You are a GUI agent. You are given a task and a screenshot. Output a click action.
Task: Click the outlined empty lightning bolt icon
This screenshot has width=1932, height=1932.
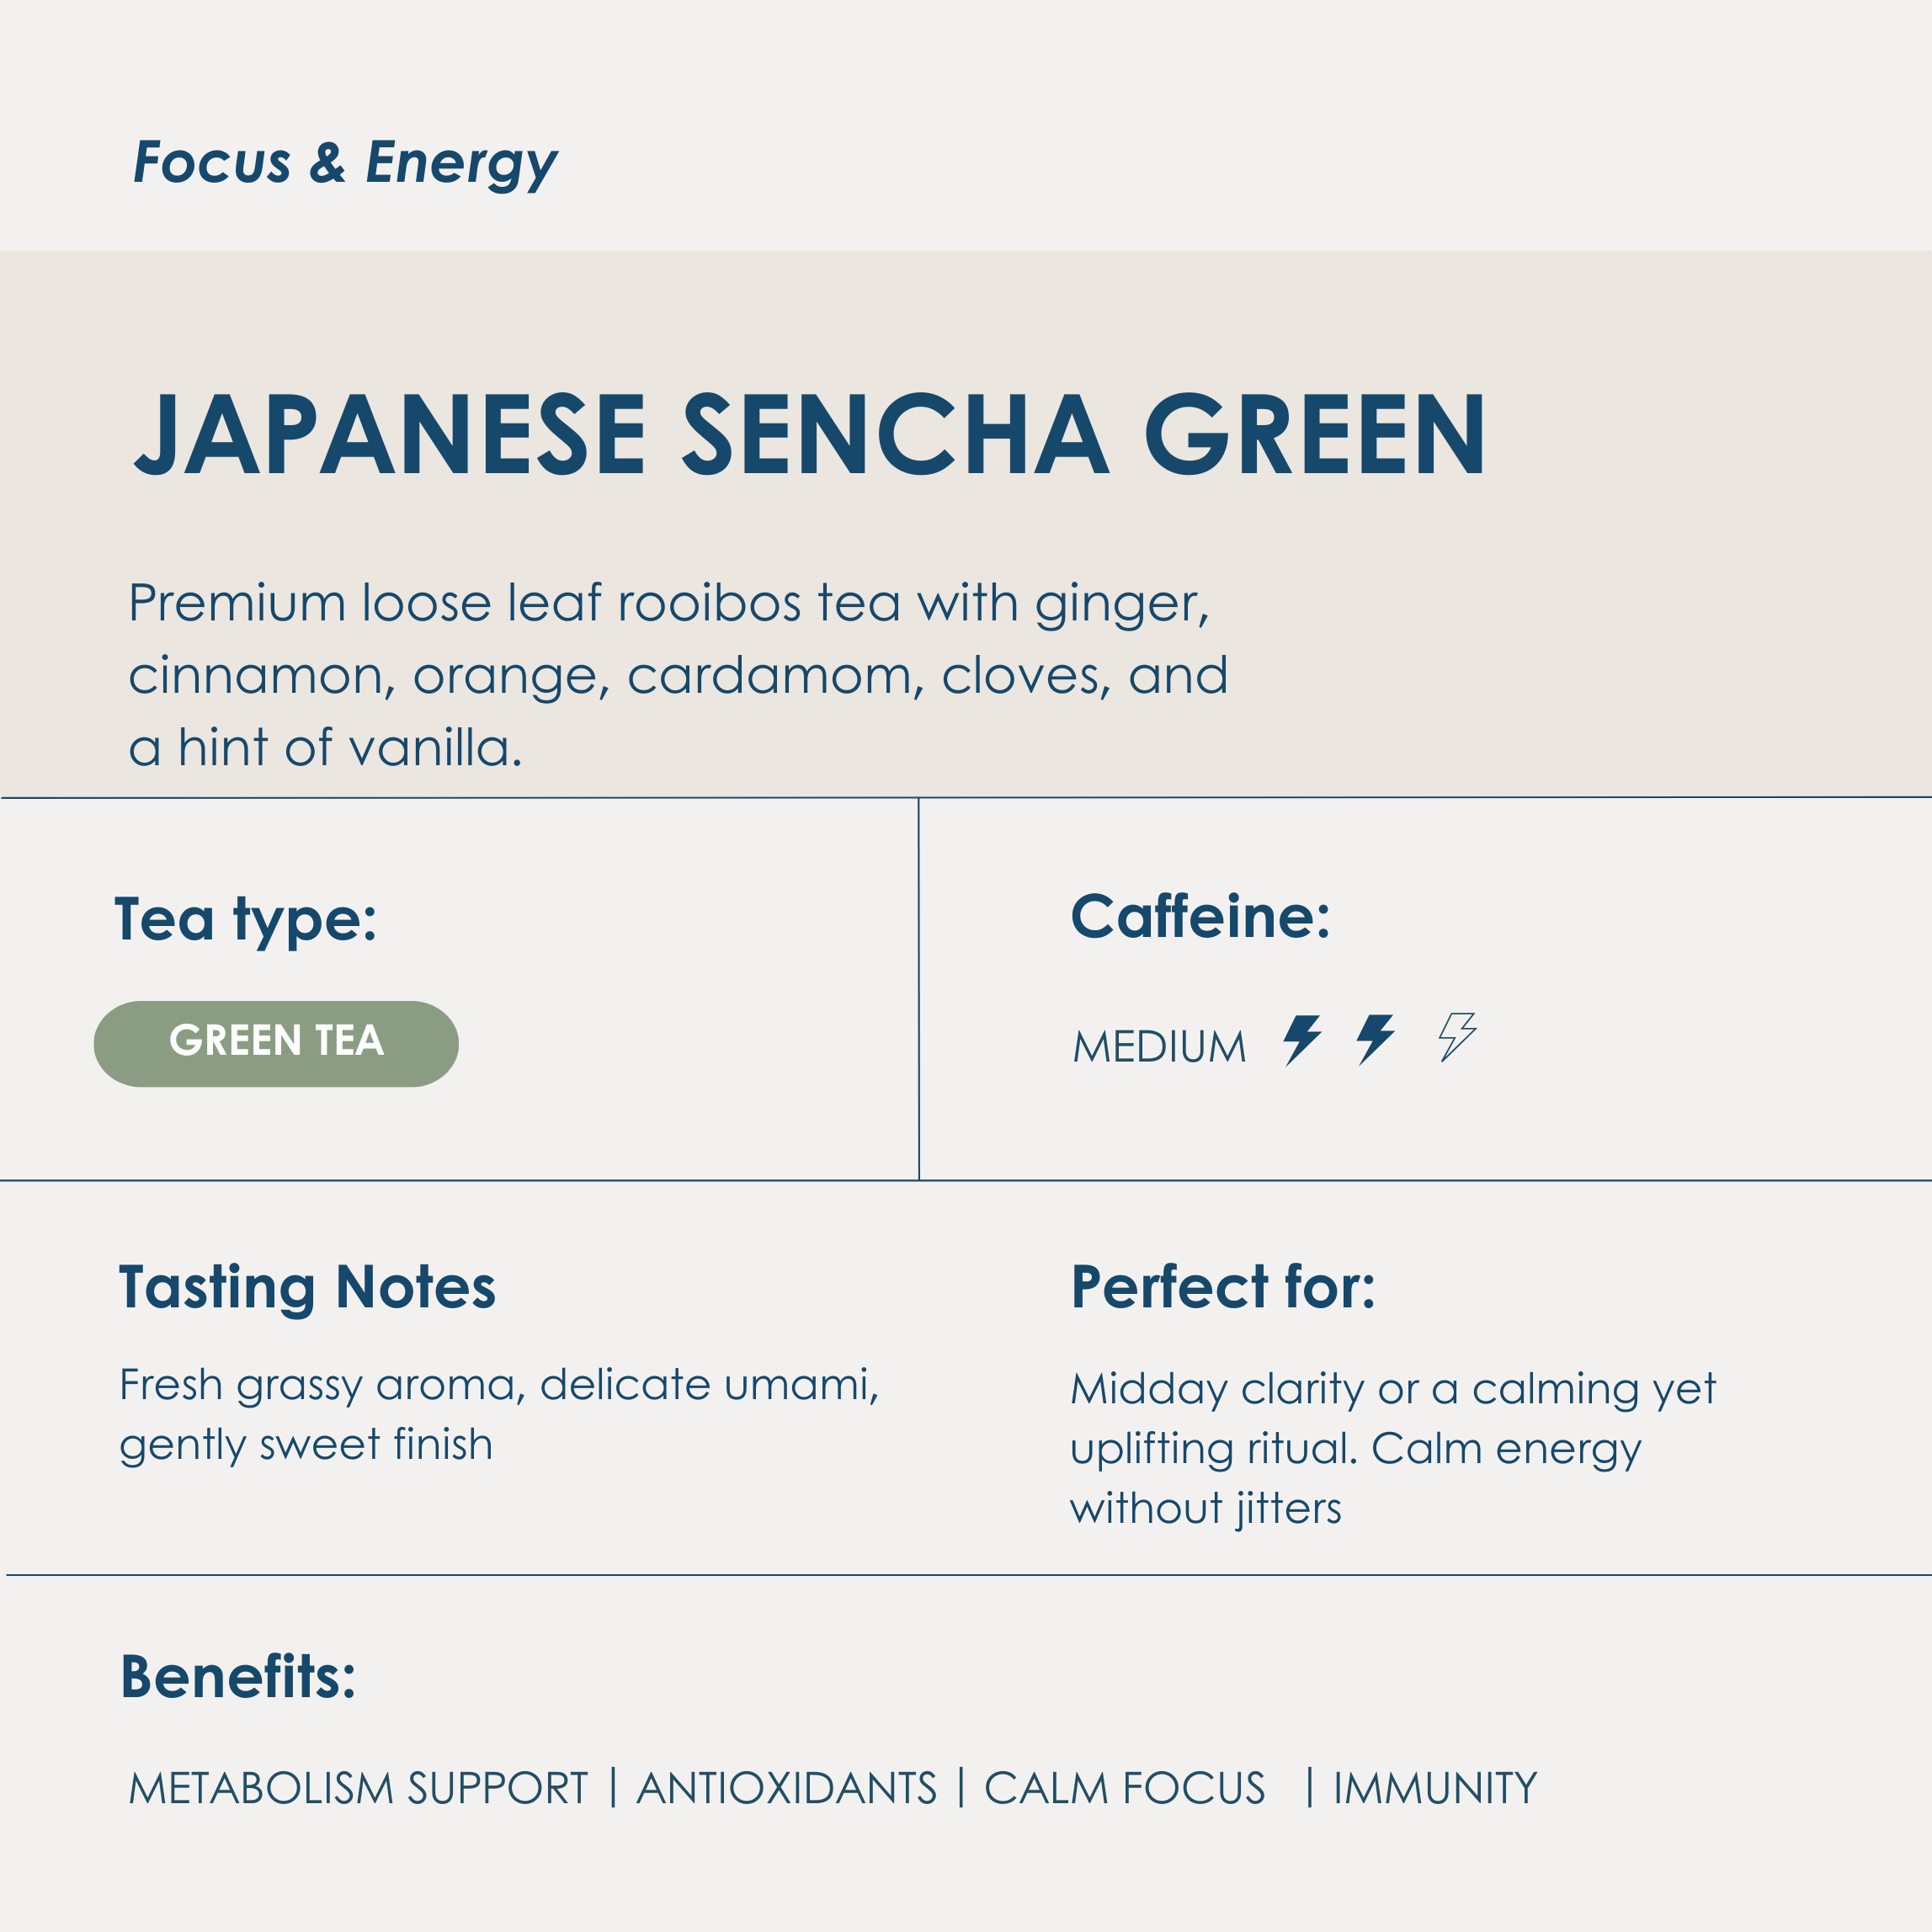click(x=1457, y=1037)
